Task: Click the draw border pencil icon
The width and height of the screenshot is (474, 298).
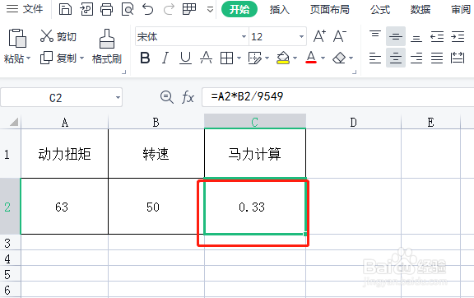Action: click(254, 58)
